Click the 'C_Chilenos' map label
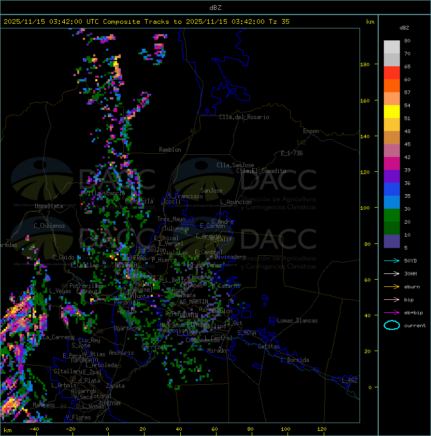Screen dimensions: 431x436 49,226
